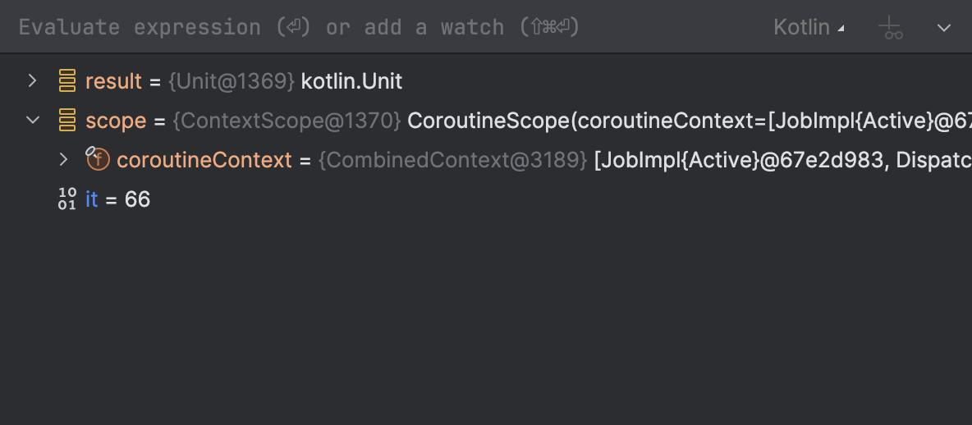Click the value 66 of it
Viewport: 972px width, 425px height.
pyautogui.click(x=137, y=199)
